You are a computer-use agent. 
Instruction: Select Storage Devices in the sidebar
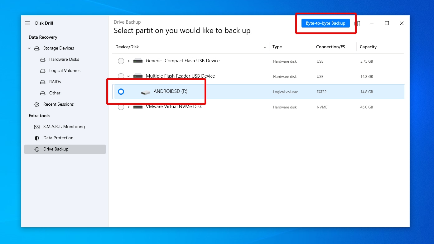59,48
